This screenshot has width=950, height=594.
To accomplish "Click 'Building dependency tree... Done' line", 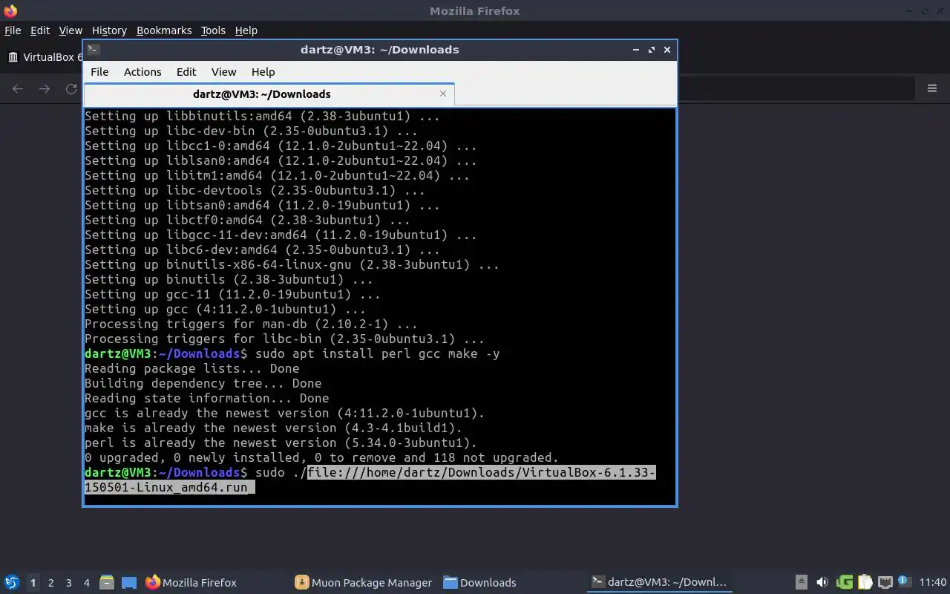I will (x=203, y=383).
